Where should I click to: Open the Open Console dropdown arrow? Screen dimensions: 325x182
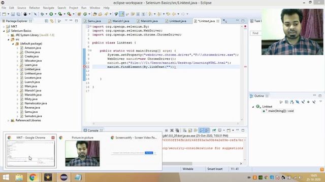pyautogui.click(x=233, y=130)
